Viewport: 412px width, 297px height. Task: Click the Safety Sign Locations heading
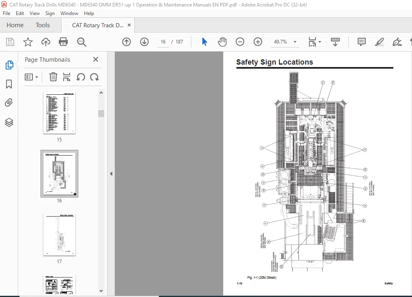pos(275,62)
